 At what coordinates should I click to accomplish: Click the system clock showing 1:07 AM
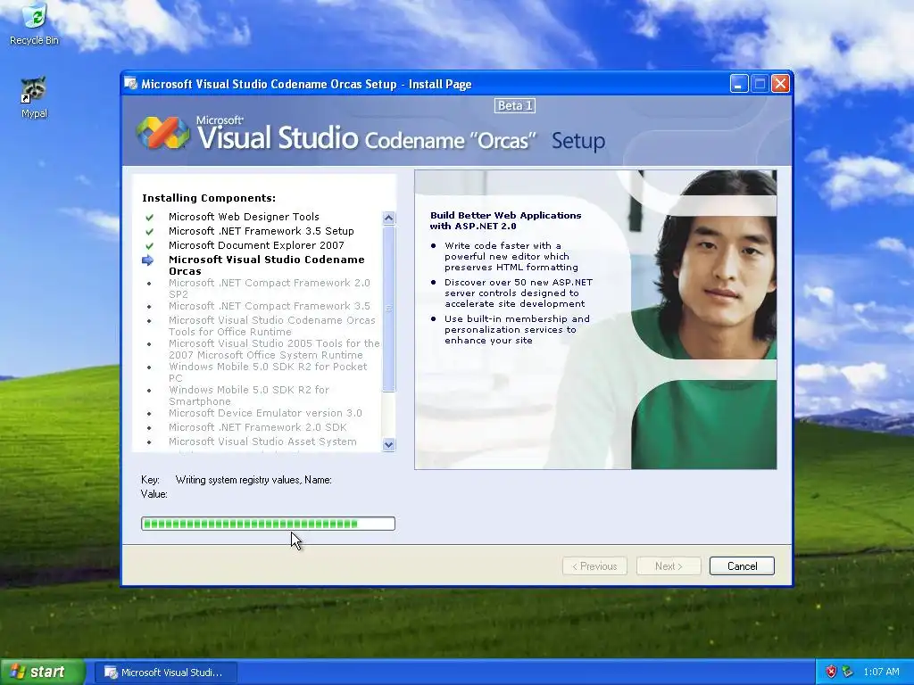[881, 672]
